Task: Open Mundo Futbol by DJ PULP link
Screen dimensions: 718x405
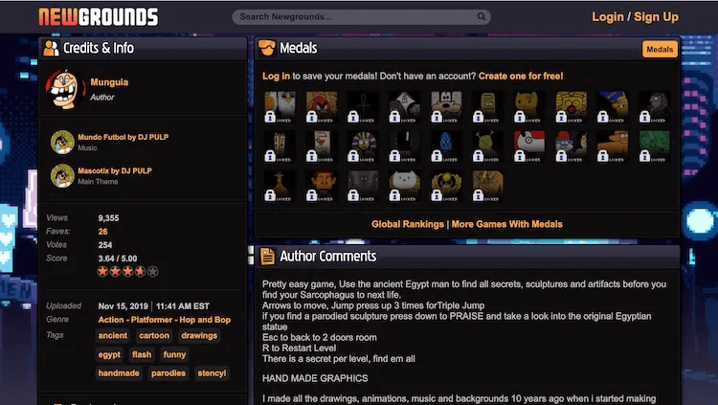Action: 123,137
